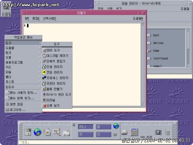Switch to workspace 둘
This screenshot has width=193, height=145.
click(x=103, y=127)
